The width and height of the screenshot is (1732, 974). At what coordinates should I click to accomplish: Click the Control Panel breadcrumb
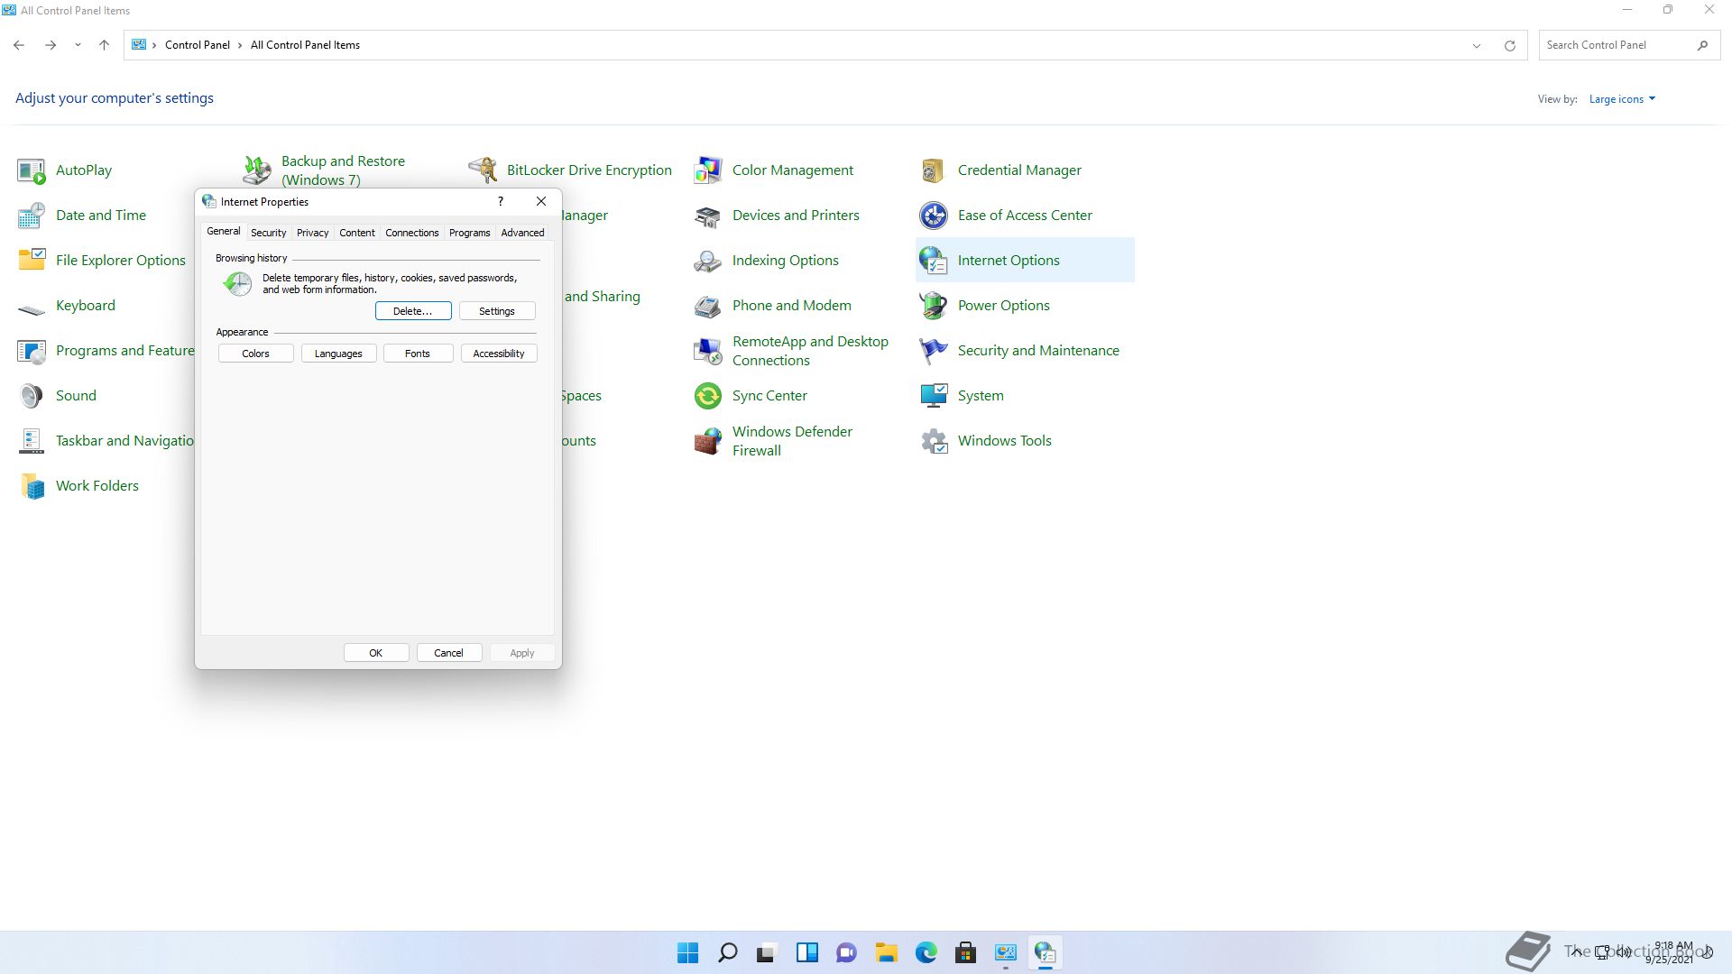tap(198, 45)
